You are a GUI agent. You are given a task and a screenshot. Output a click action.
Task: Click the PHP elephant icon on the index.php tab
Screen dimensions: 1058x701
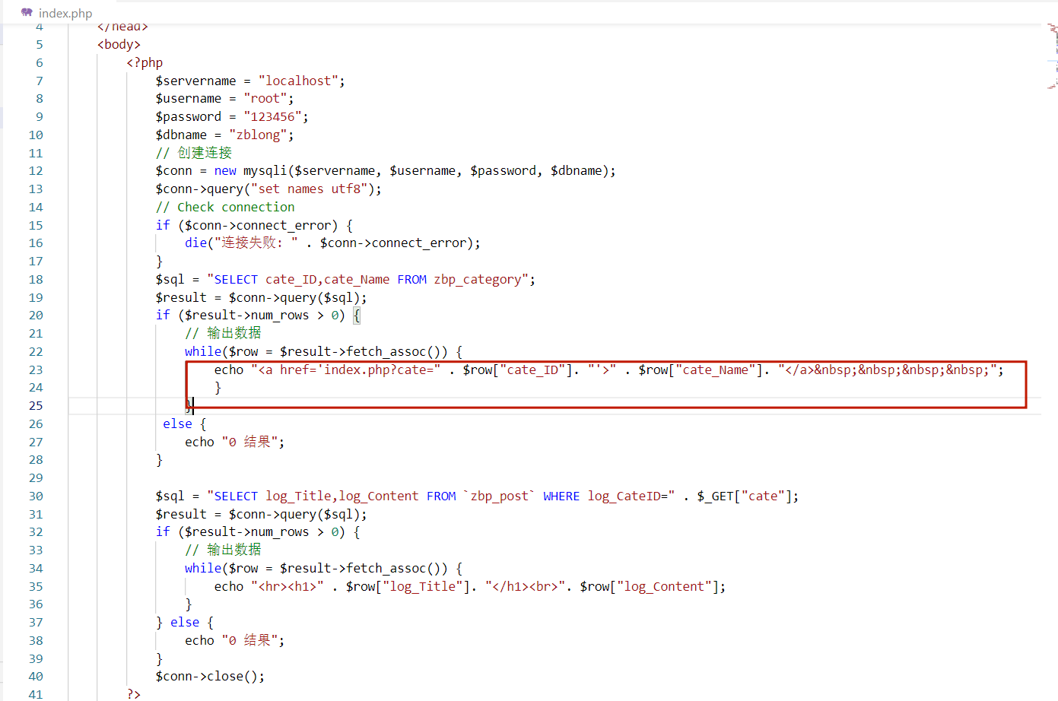coord(27,13)
